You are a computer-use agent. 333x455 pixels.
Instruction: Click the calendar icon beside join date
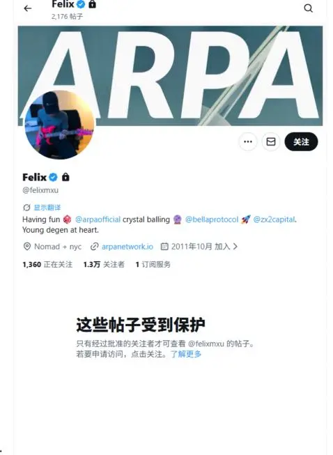click(164, 247)
